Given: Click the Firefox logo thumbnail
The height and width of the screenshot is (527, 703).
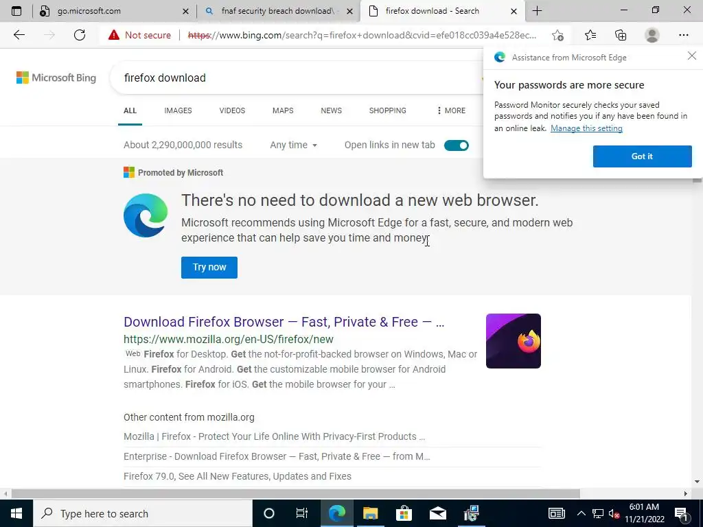Looking at the screenshot, I should pyautogui.click(x=514, y=341).
